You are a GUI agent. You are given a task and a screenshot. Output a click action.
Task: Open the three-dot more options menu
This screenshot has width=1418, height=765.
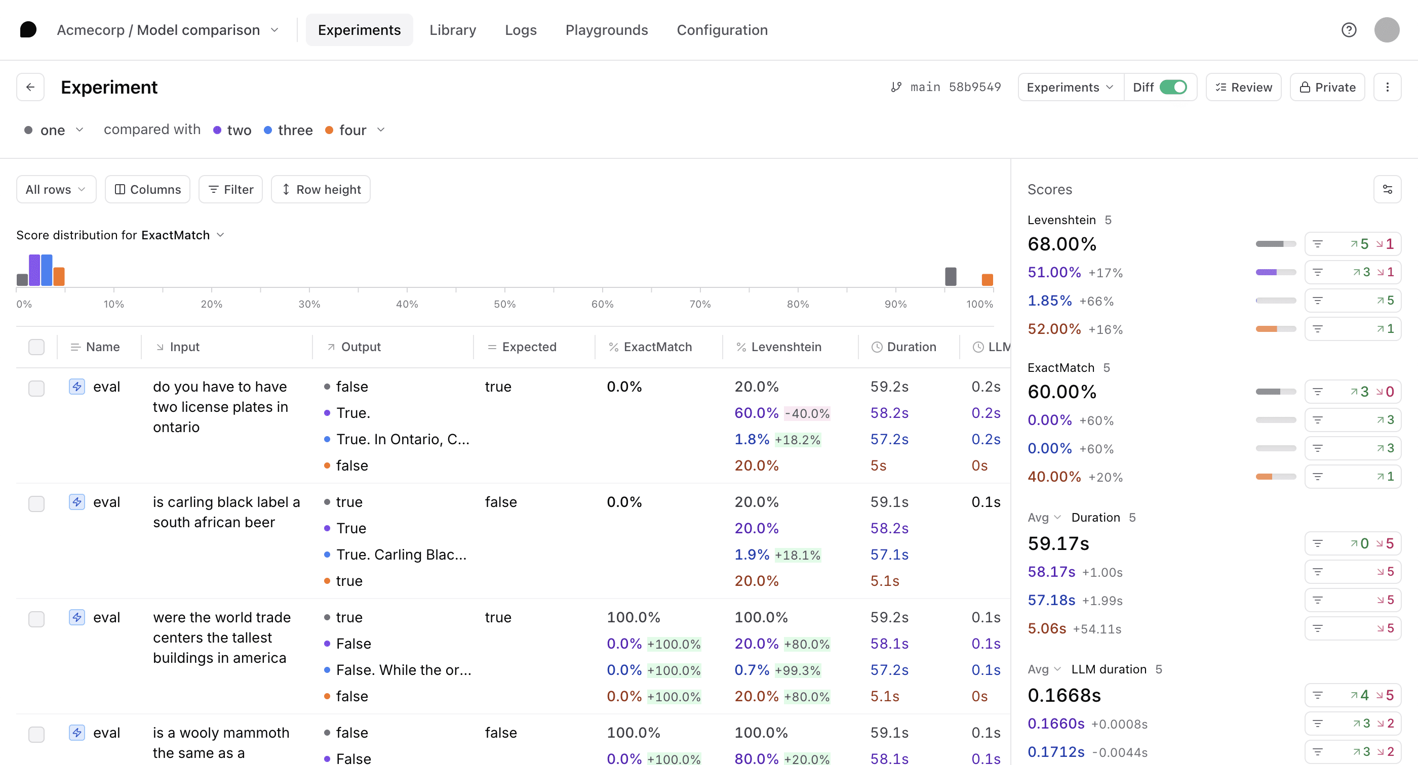tap(1387, 87)
